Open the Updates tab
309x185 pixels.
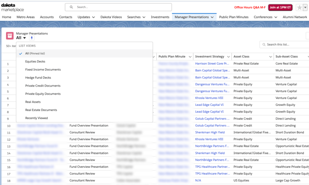[x=84, y=17]
